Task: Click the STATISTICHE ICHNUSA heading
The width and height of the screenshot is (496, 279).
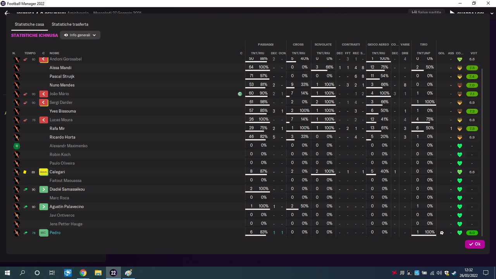Action: tap(34, 35)
